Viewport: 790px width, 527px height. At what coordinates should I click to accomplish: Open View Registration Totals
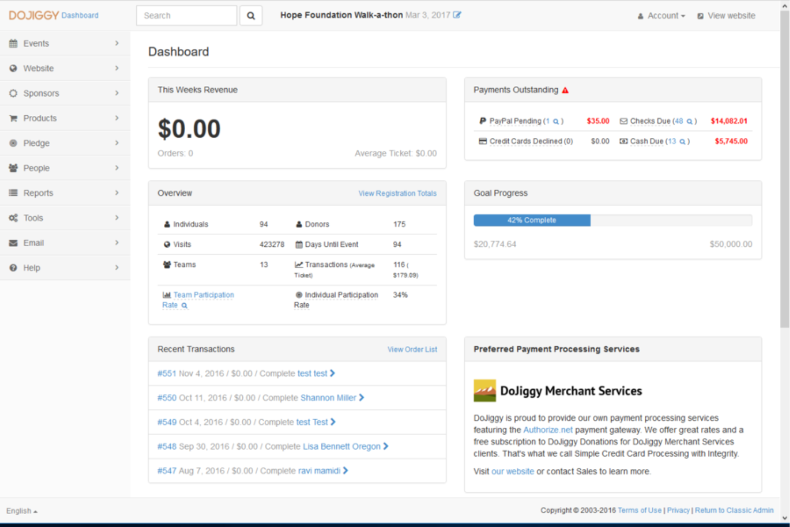point(397,193)
